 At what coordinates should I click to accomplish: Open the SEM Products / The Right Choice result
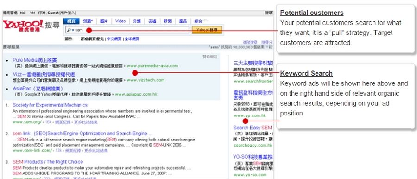48,162
